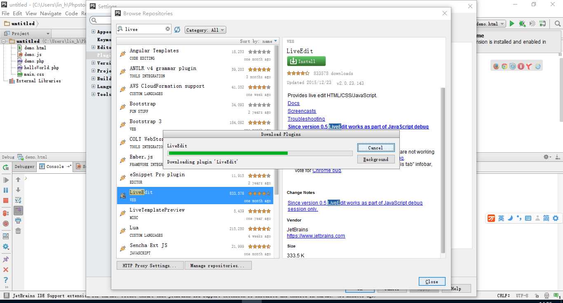Expand the Tools settings node

click(94, 94)
